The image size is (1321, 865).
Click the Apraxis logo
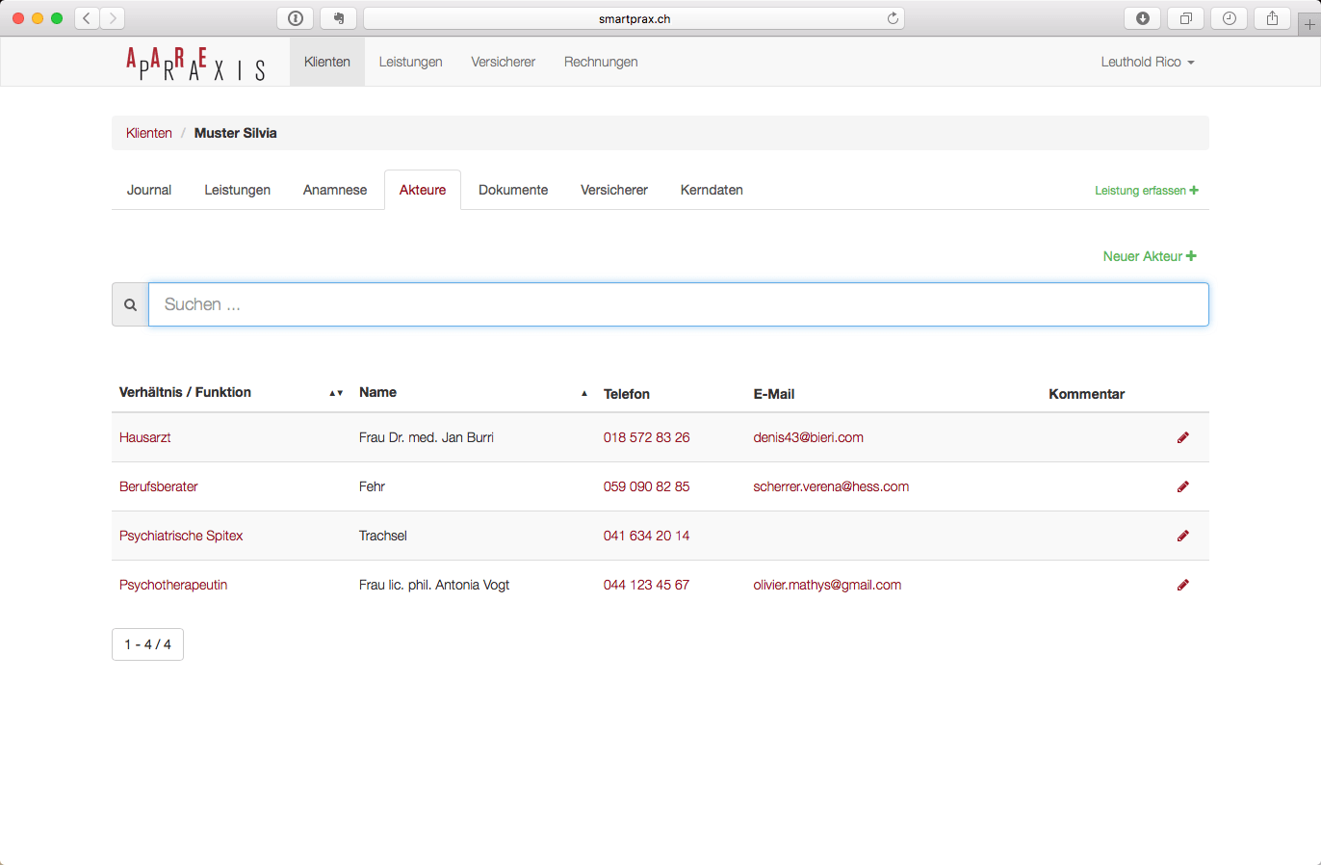point(195,64)
